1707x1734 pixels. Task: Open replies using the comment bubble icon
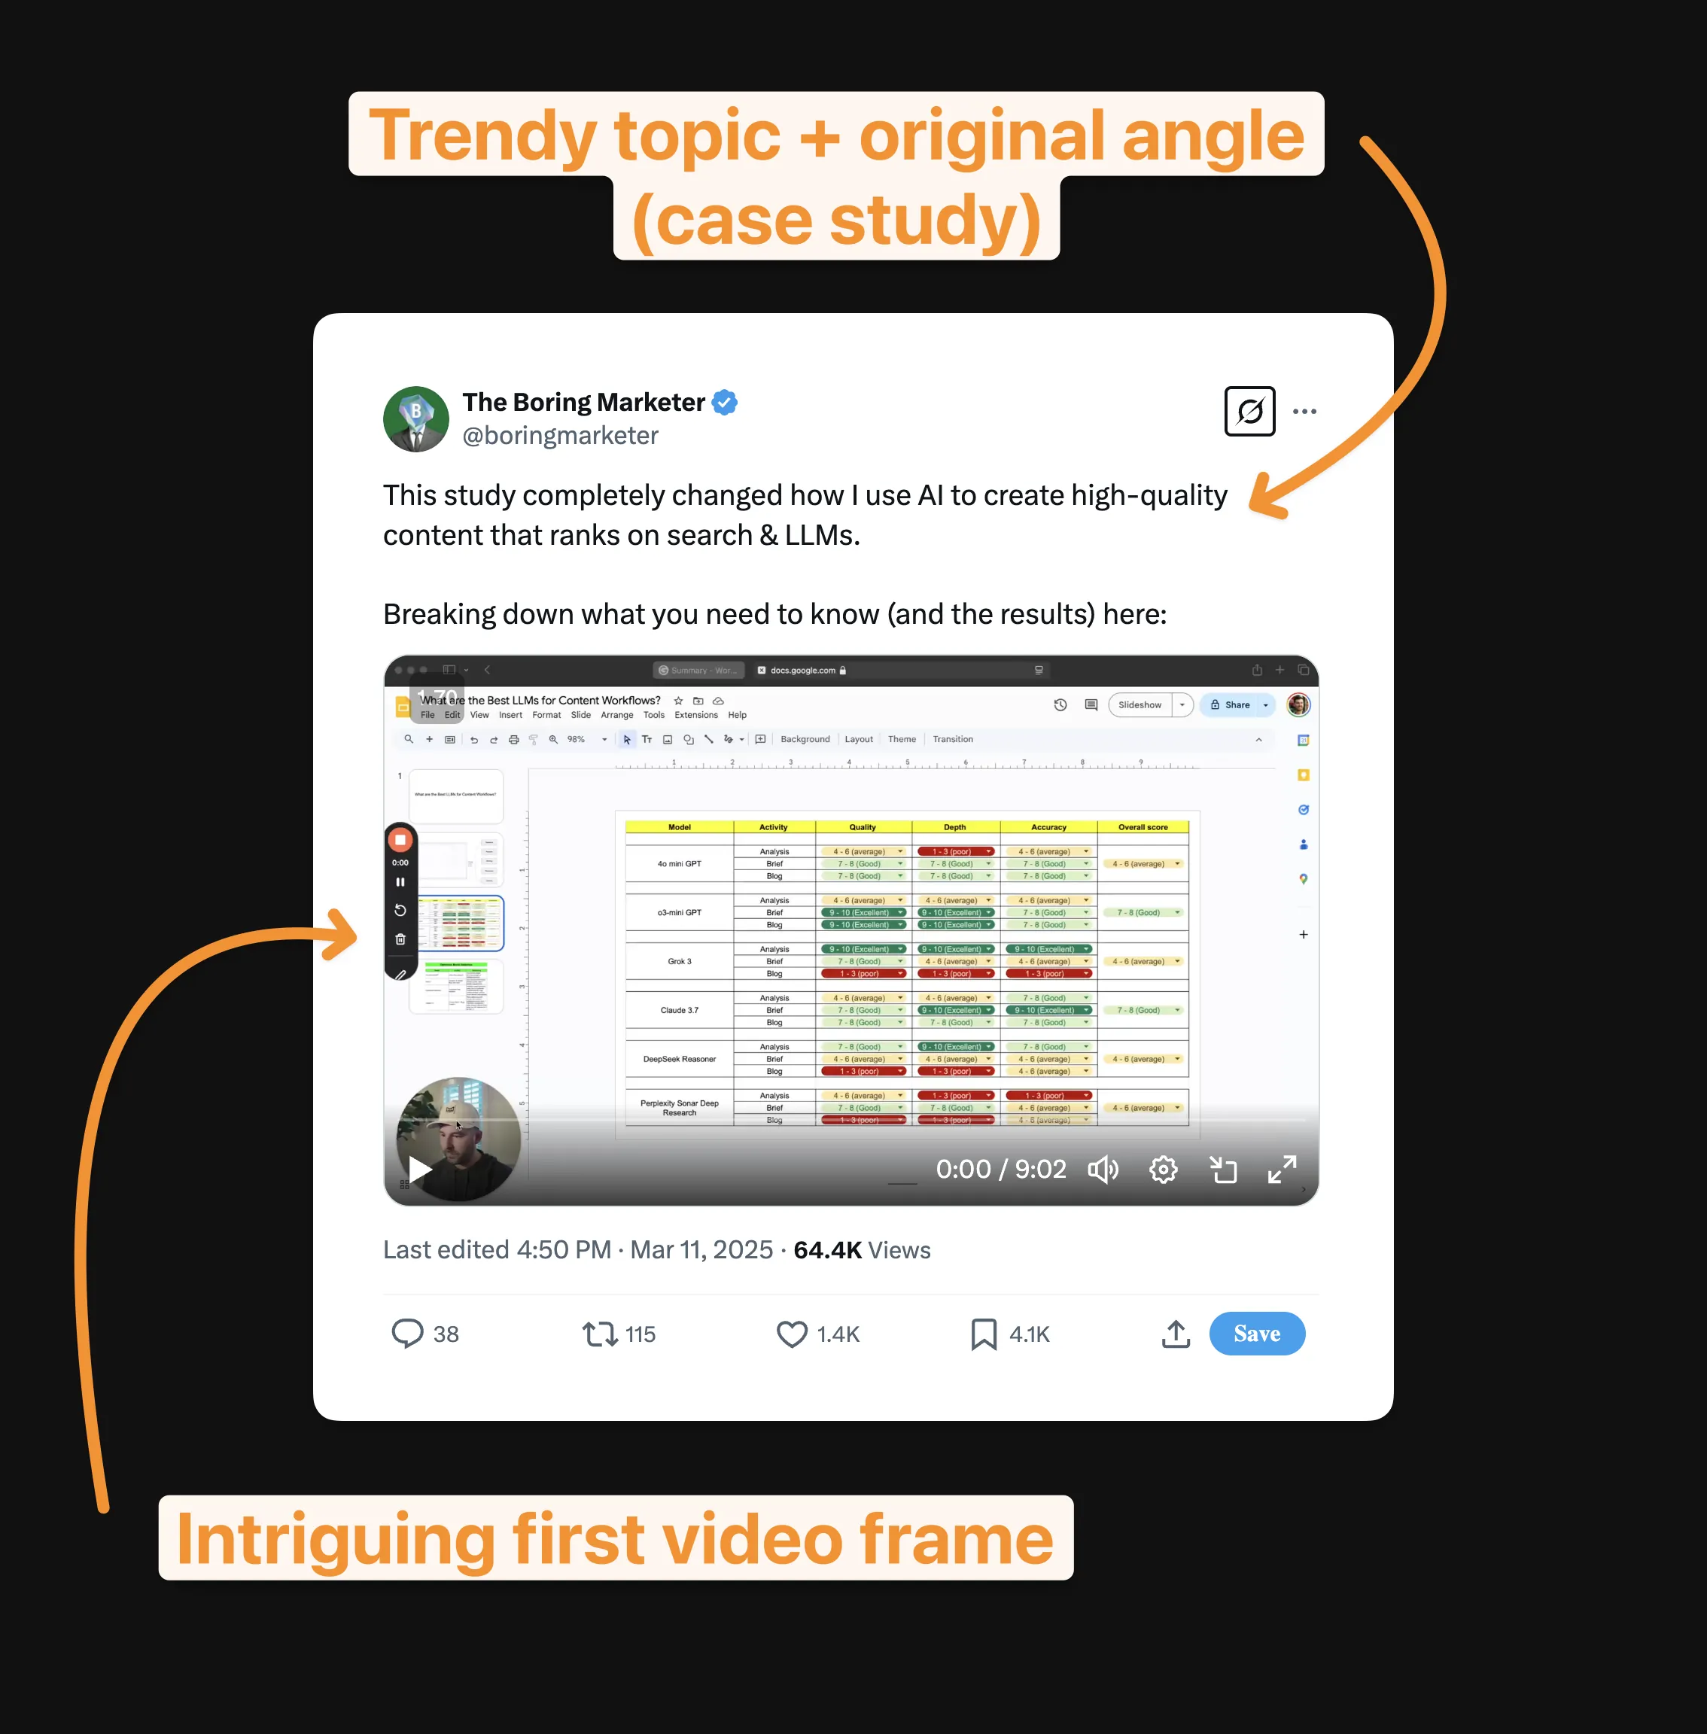(x=407, y=1334)
